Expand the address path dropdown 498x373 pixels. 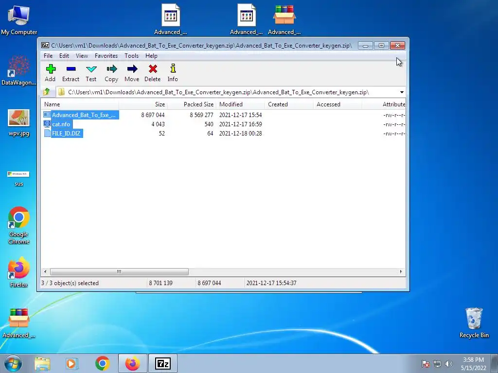coord(402,92)
